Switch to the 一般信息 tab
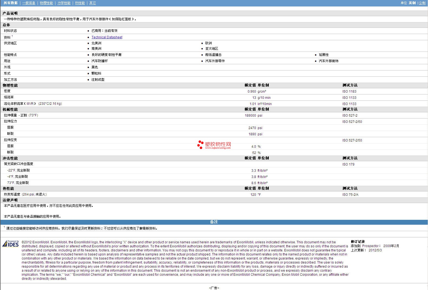Screen dimensions: 428x290 [x=29, y=3]
